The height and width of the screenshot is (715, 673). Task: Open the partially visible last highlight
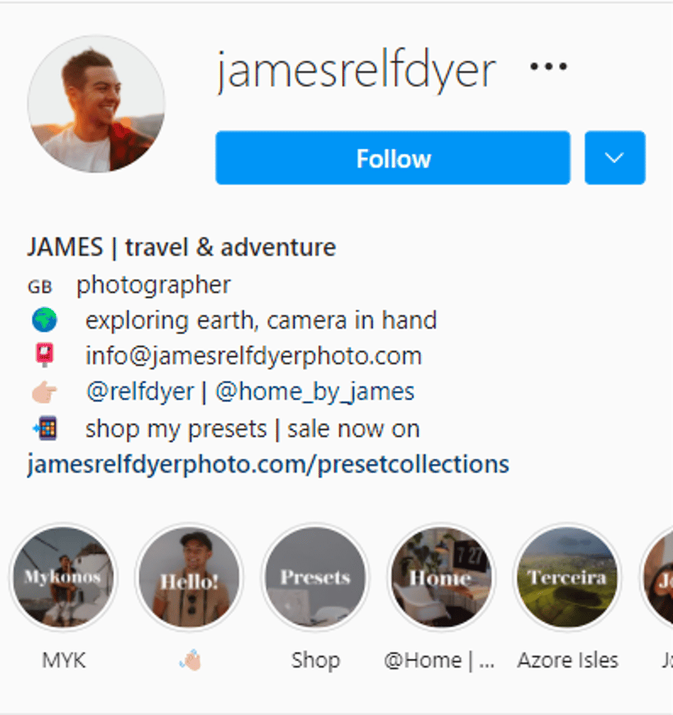pyautogui.click(x=656, y=577)
